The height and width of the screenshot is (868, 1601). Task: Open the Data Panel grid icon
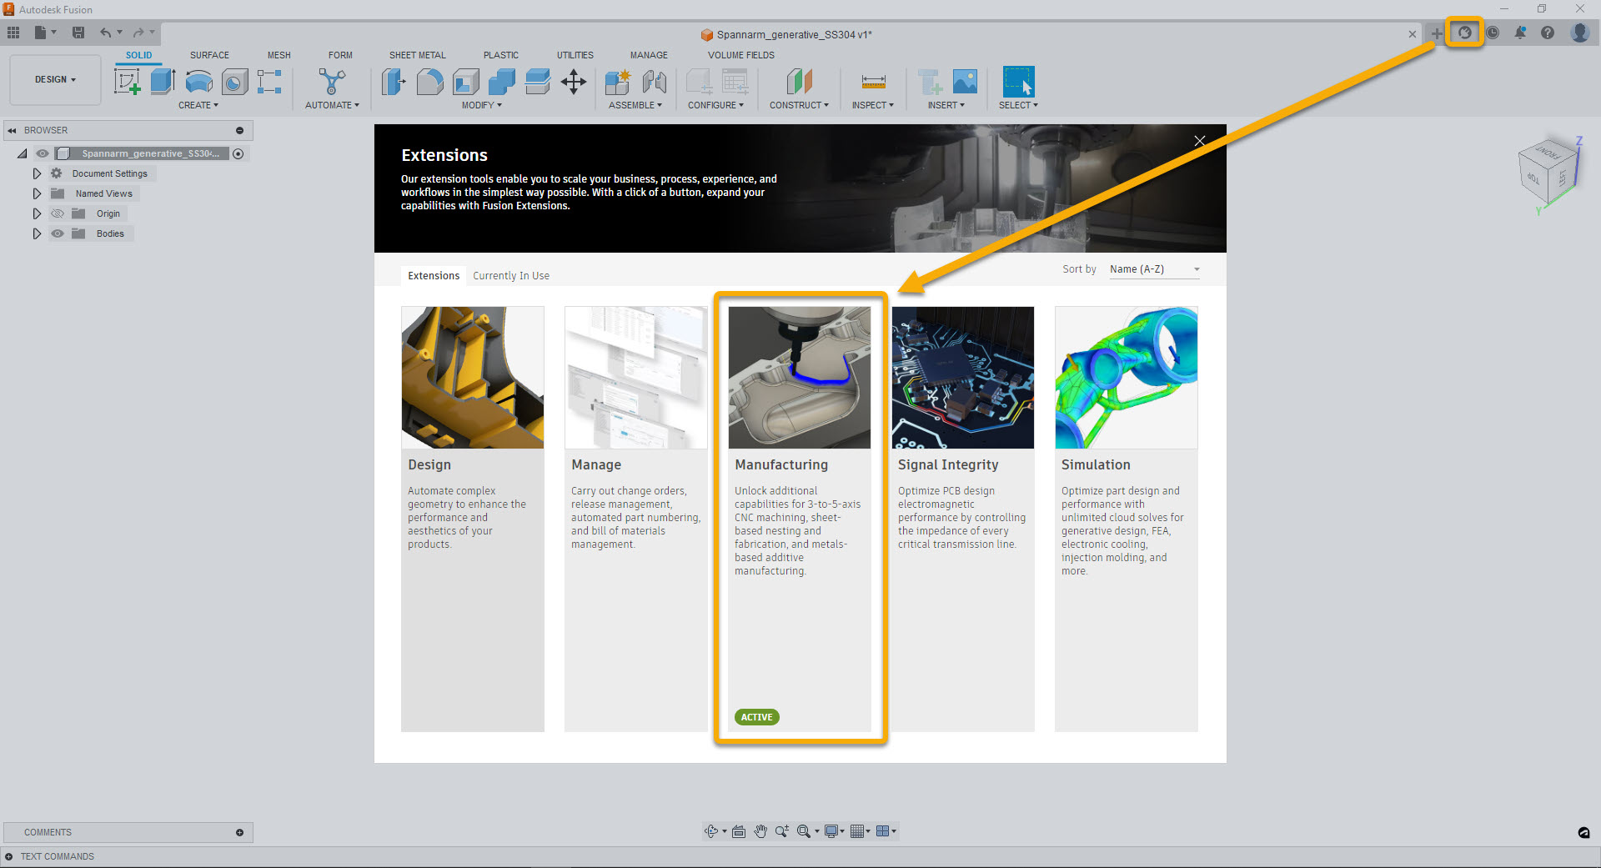tap(13, 33)
